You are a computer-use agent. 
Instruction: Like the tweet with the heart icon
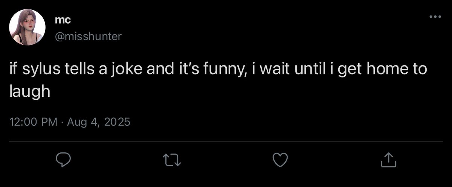click(x=279, y=160)
